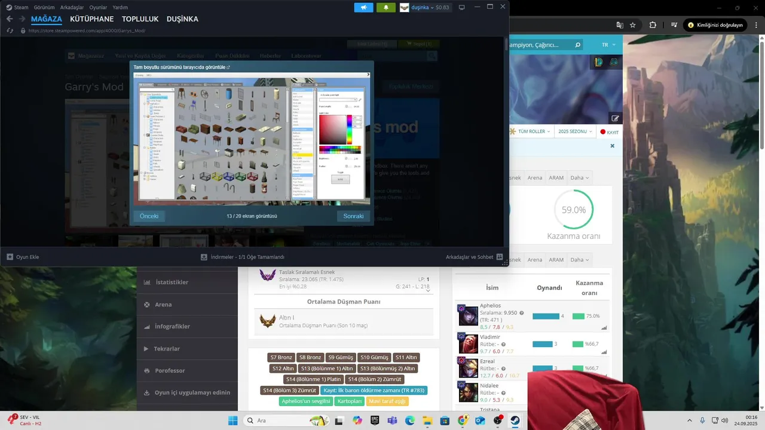Screen dimensions: 765x430
Task: Expand the TÜM ROLLER dropdown
Action: tap(531, 131)
